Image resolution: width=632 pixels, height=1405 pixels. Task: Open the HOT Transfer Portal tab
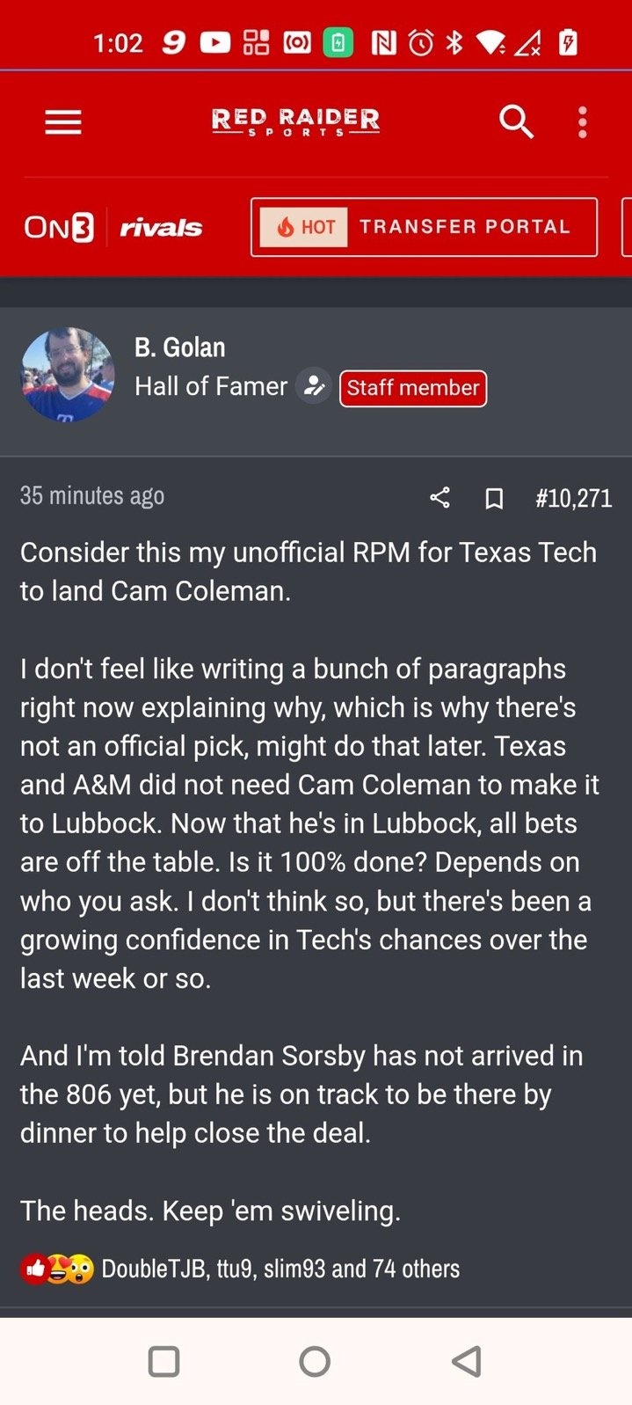pos(424,227)
